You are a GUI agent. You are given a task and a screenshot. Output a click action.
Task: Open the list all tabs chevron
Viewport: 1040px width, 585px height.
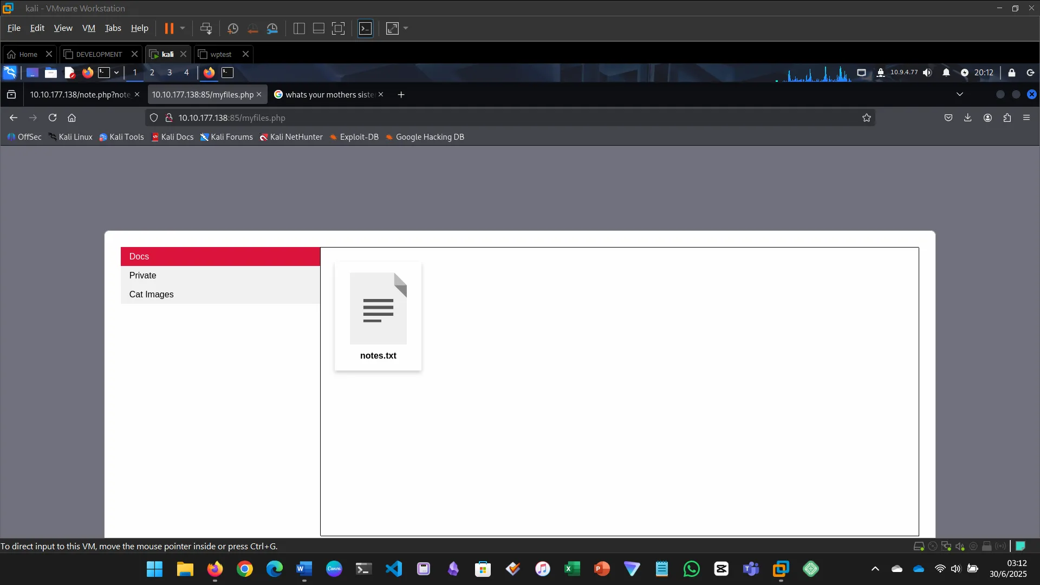pyautogui.click(x=960, y=94)
